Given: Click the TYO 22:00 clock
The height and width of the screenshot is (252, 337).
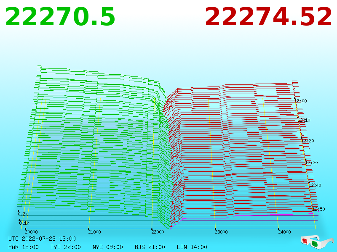Looking at the screenshot, I should pyautogui.click(x=66, y=247).
